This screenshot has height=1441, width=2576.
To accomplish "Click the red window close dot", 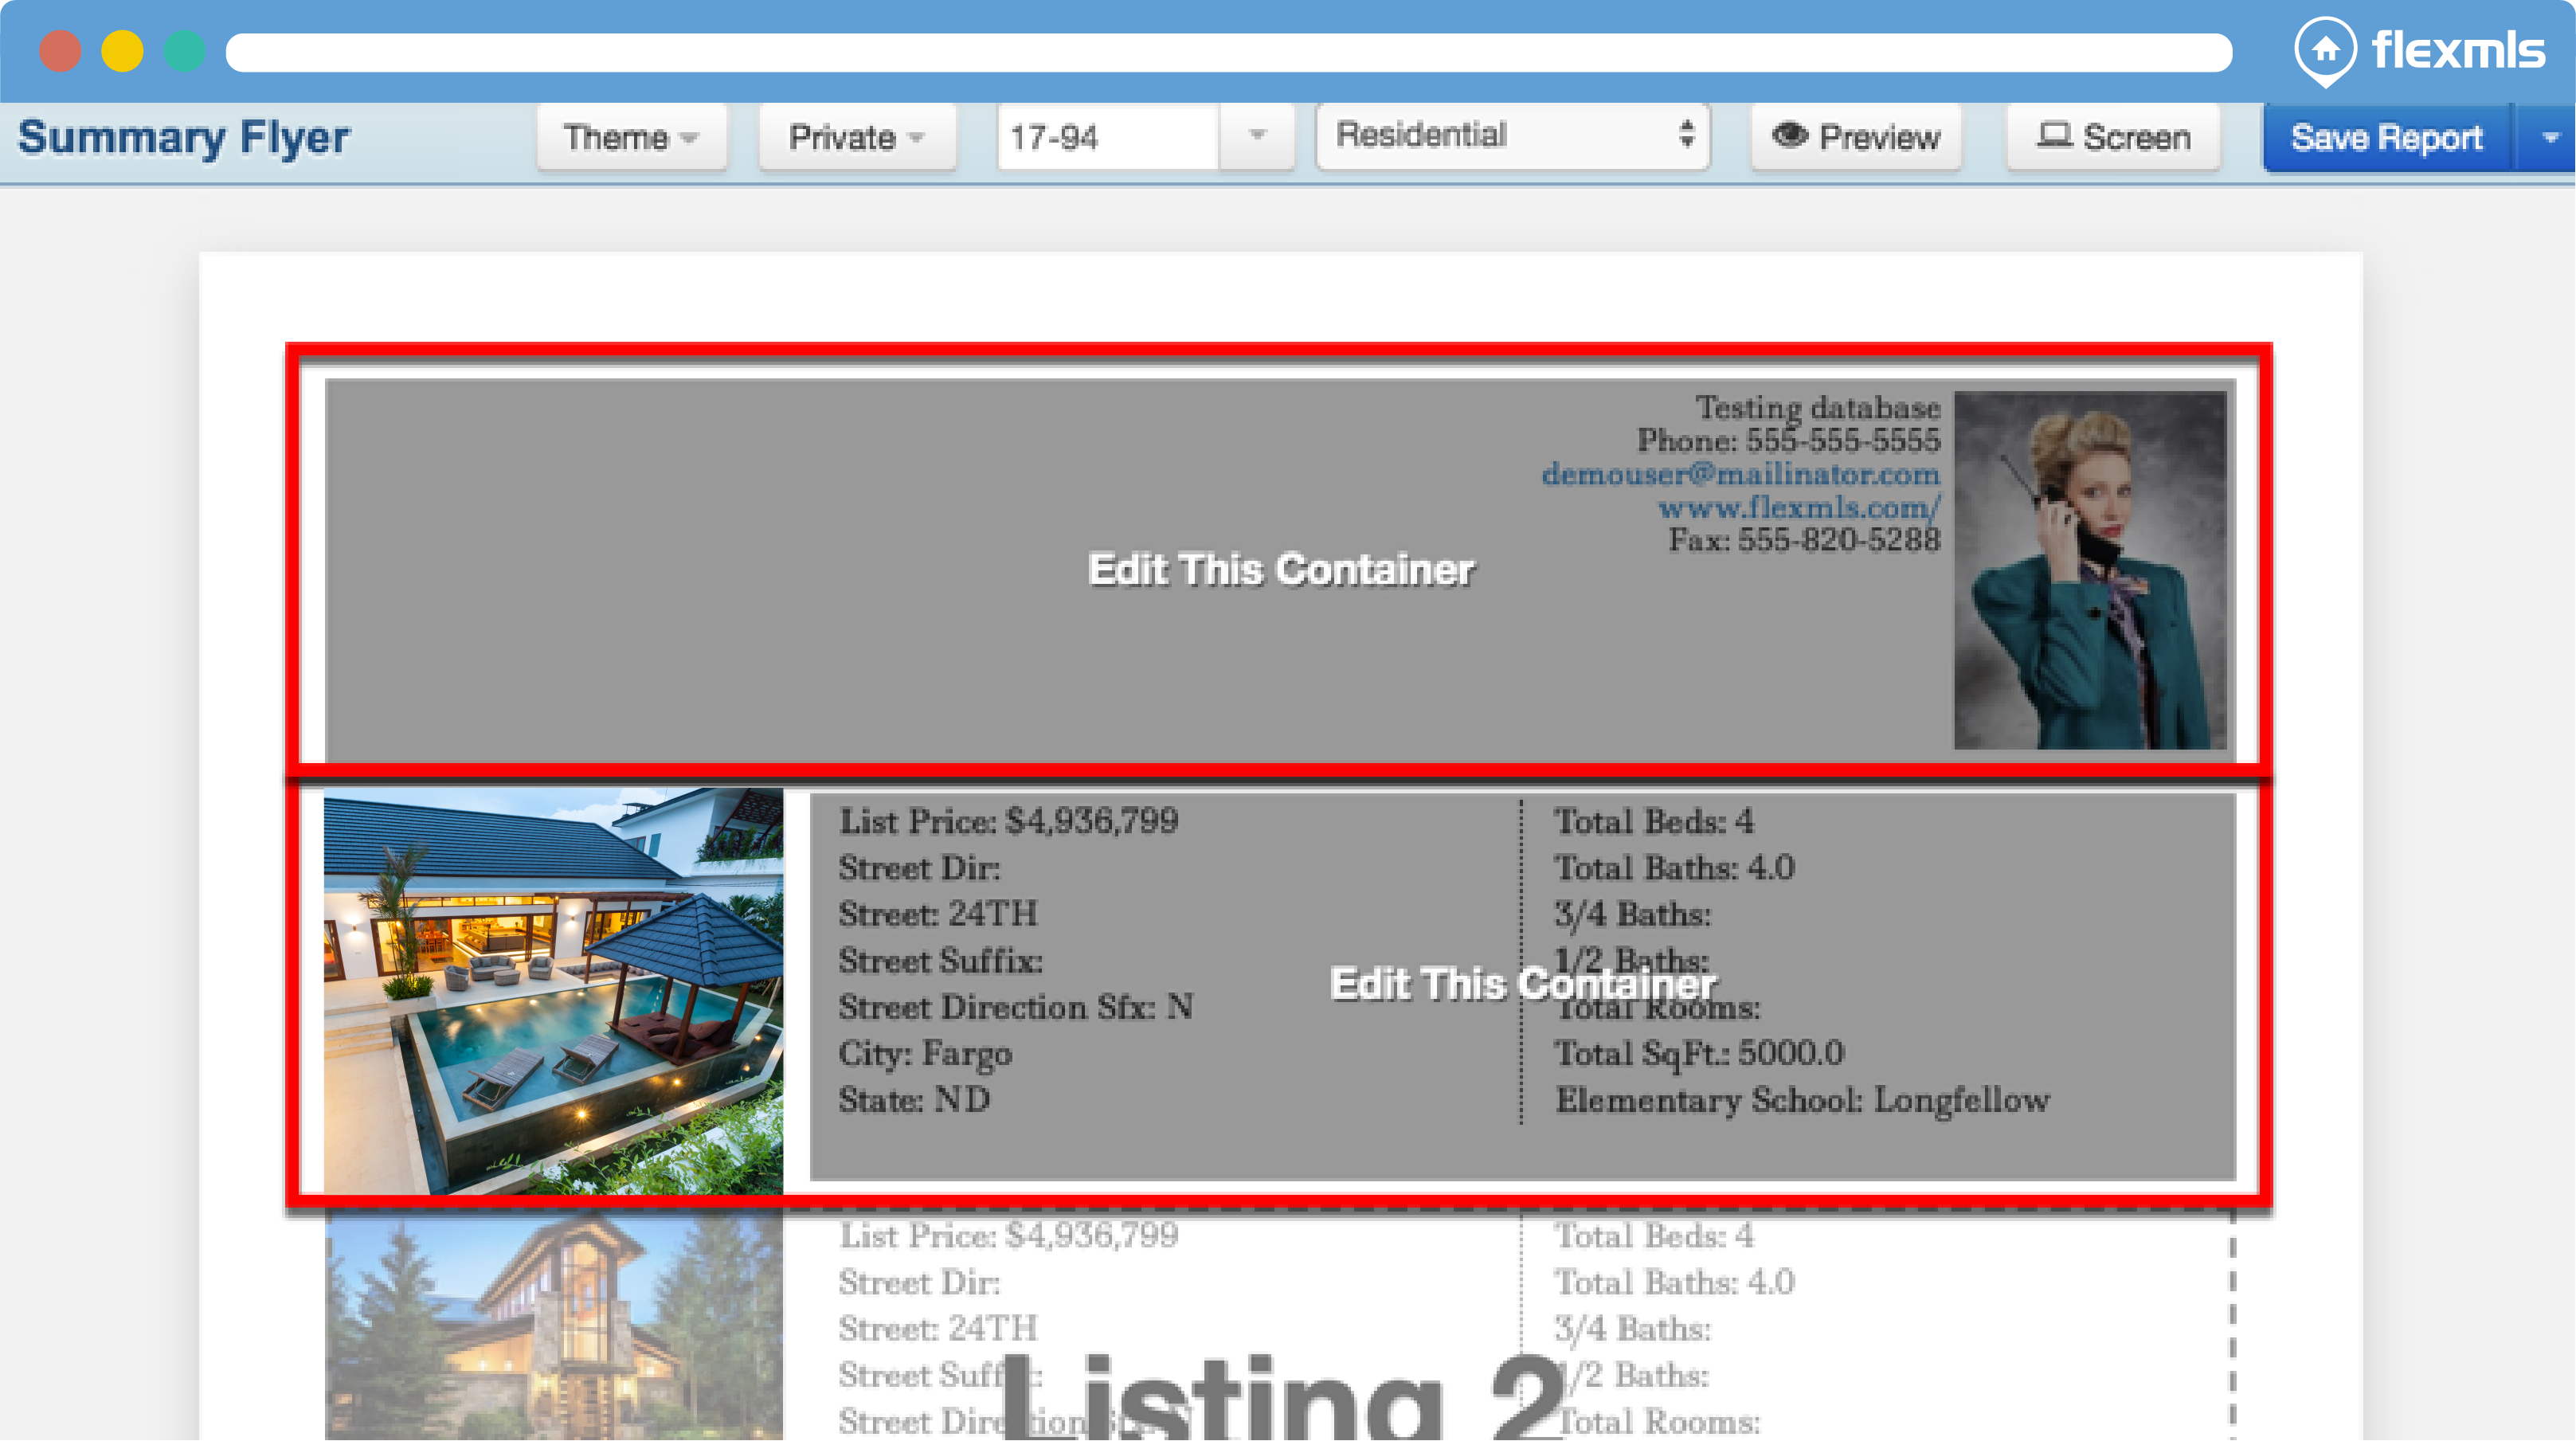I will pos(60,51).
